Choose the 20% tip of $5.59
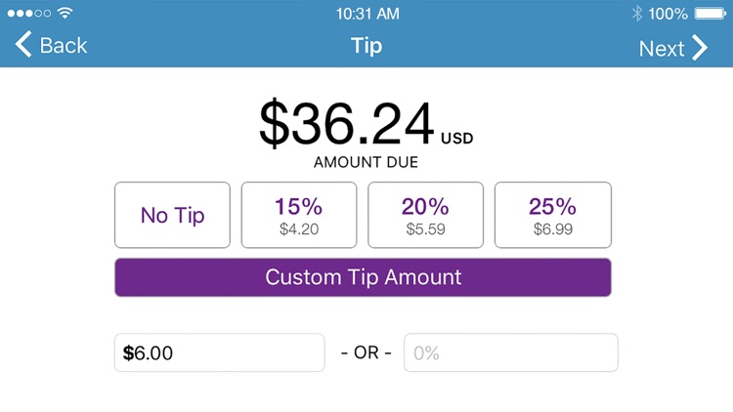Screen dimensions: 733x412 424,215
